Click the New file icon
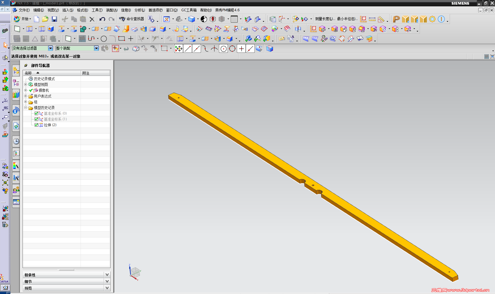This screenshot has height=294, width=495. pos(36,19)
